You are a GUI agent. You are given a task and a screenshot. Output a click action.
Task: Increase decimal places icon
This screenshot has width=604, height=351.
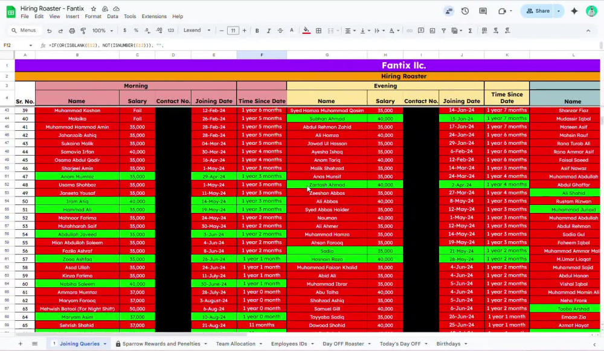159,30
